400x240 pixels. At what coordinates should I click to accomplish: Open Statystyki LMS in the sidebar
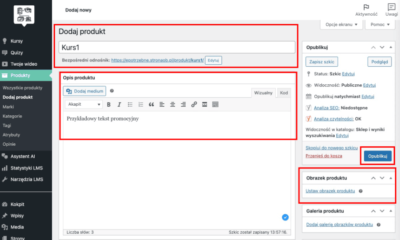point(26,168)
